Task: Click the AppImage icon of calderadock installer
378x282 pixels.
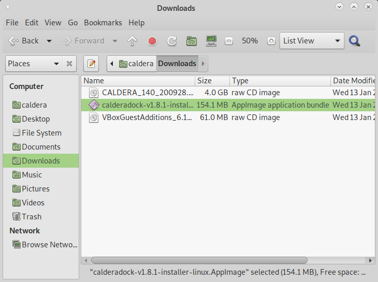Action: pyautogui.click(x=94, y=105)
